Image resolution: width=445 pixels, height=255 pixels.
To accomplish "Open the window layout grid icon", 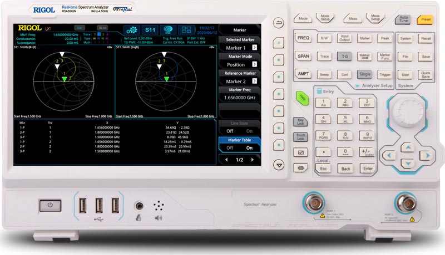I will pos(187,30).
